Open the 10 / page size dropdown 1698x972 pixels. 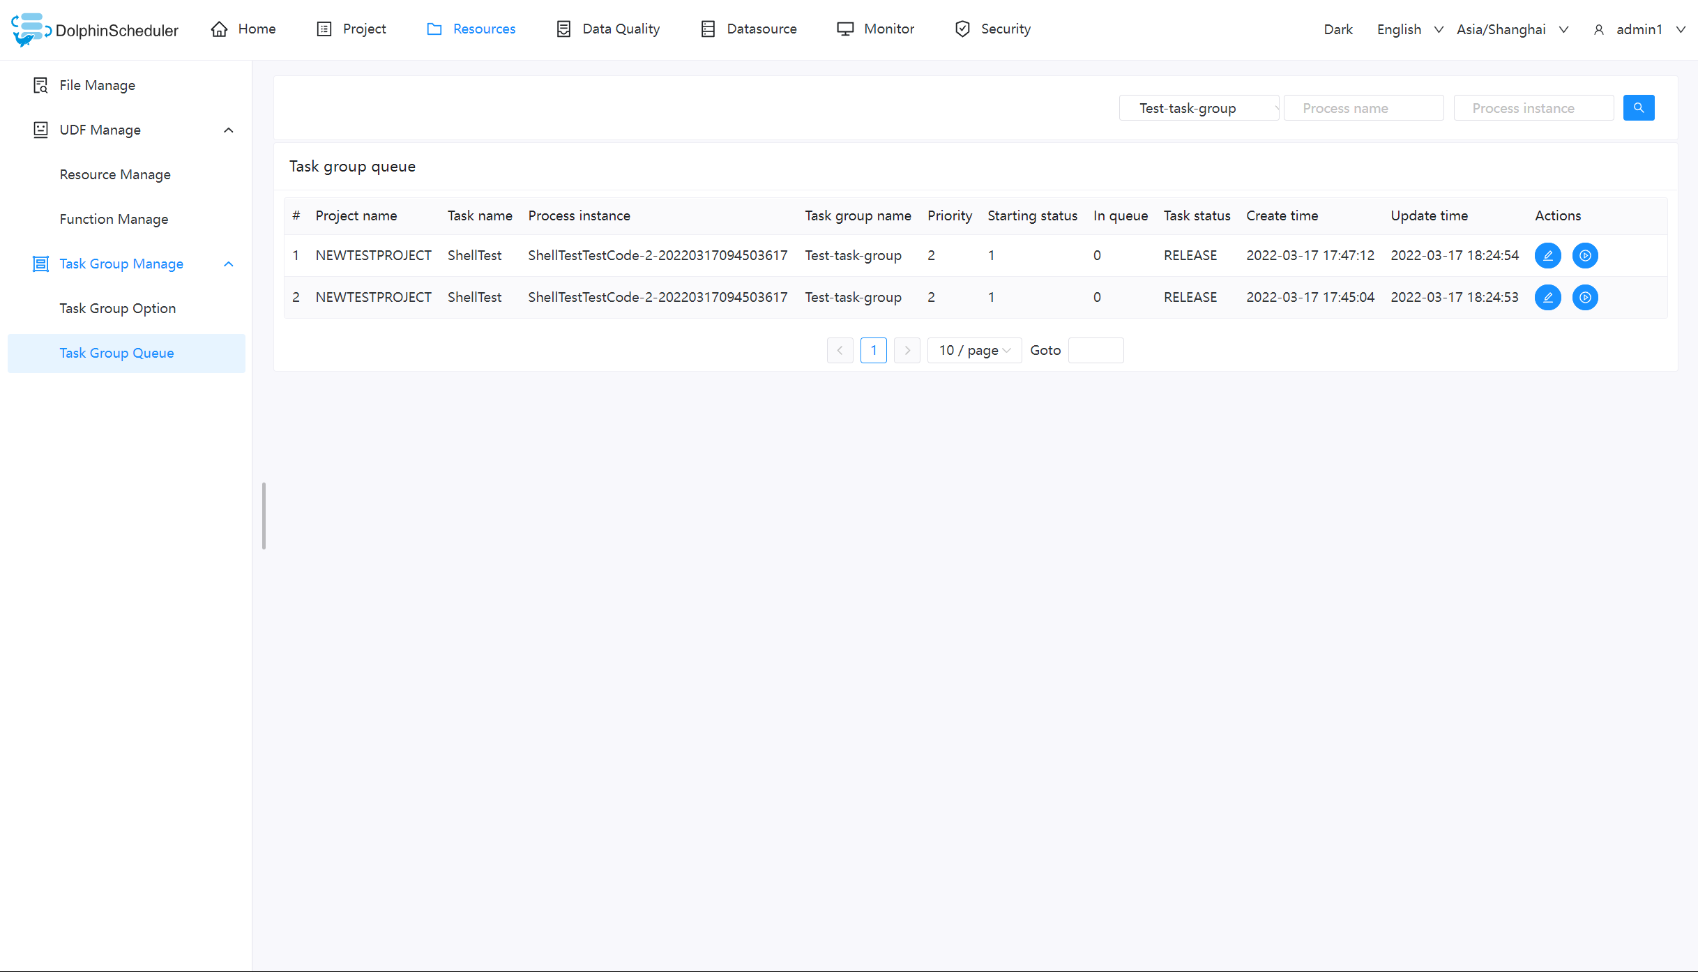(x=973, y=351)
